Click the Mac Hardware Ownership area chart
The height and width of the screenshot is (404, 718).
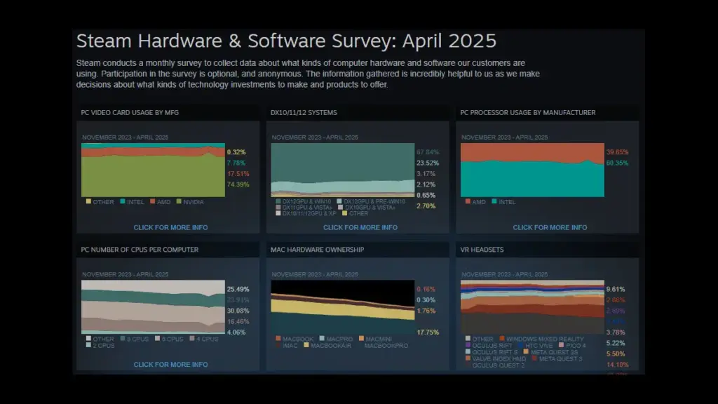pos(342,307)
